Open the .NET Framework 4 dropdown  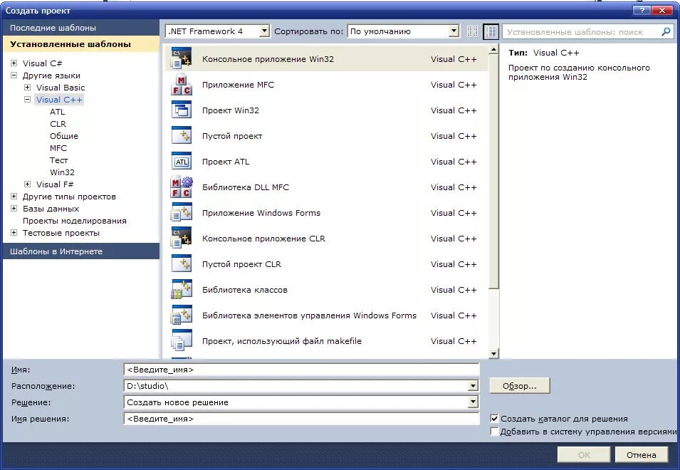click(x=264, y=31)
